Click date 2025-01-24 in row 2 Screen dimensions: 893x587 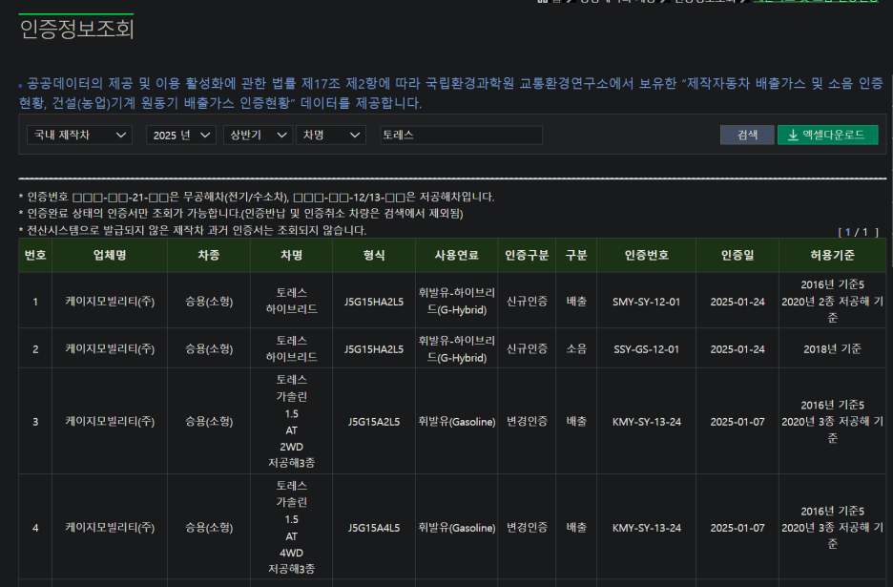[737, 349]
